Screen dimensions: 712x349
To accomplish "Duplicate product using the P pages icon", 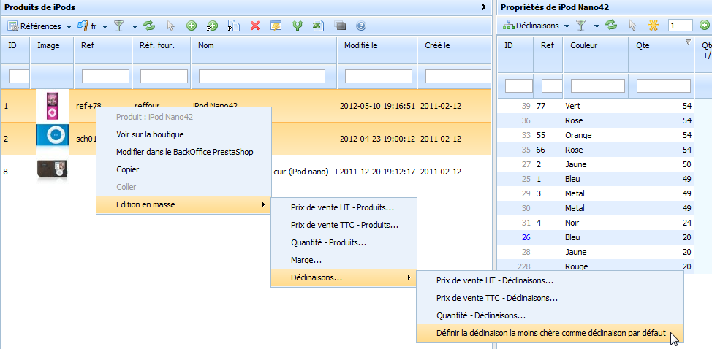I will point(233,26).
